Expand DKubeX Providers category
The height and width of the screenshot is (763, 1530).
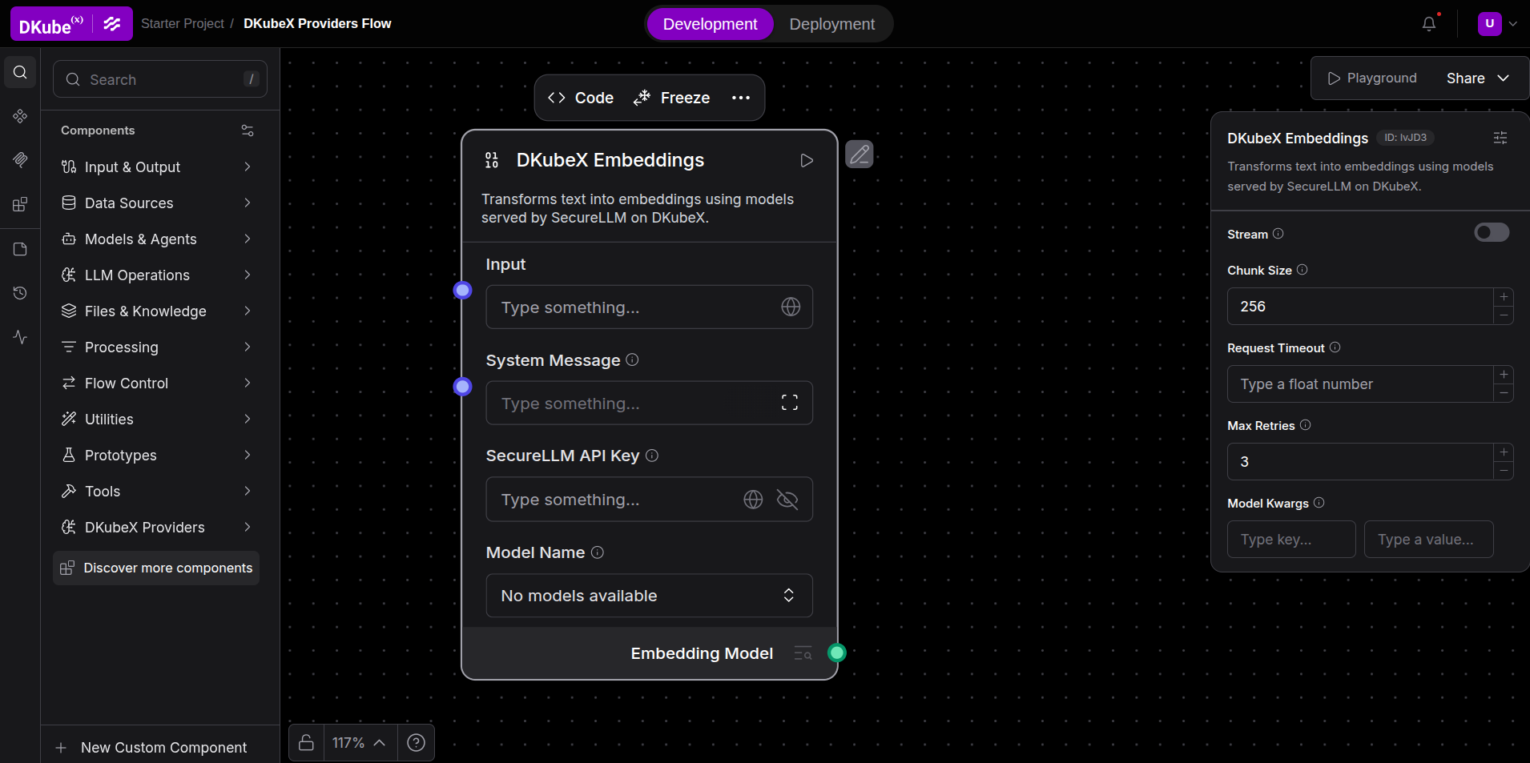(157, 527)
